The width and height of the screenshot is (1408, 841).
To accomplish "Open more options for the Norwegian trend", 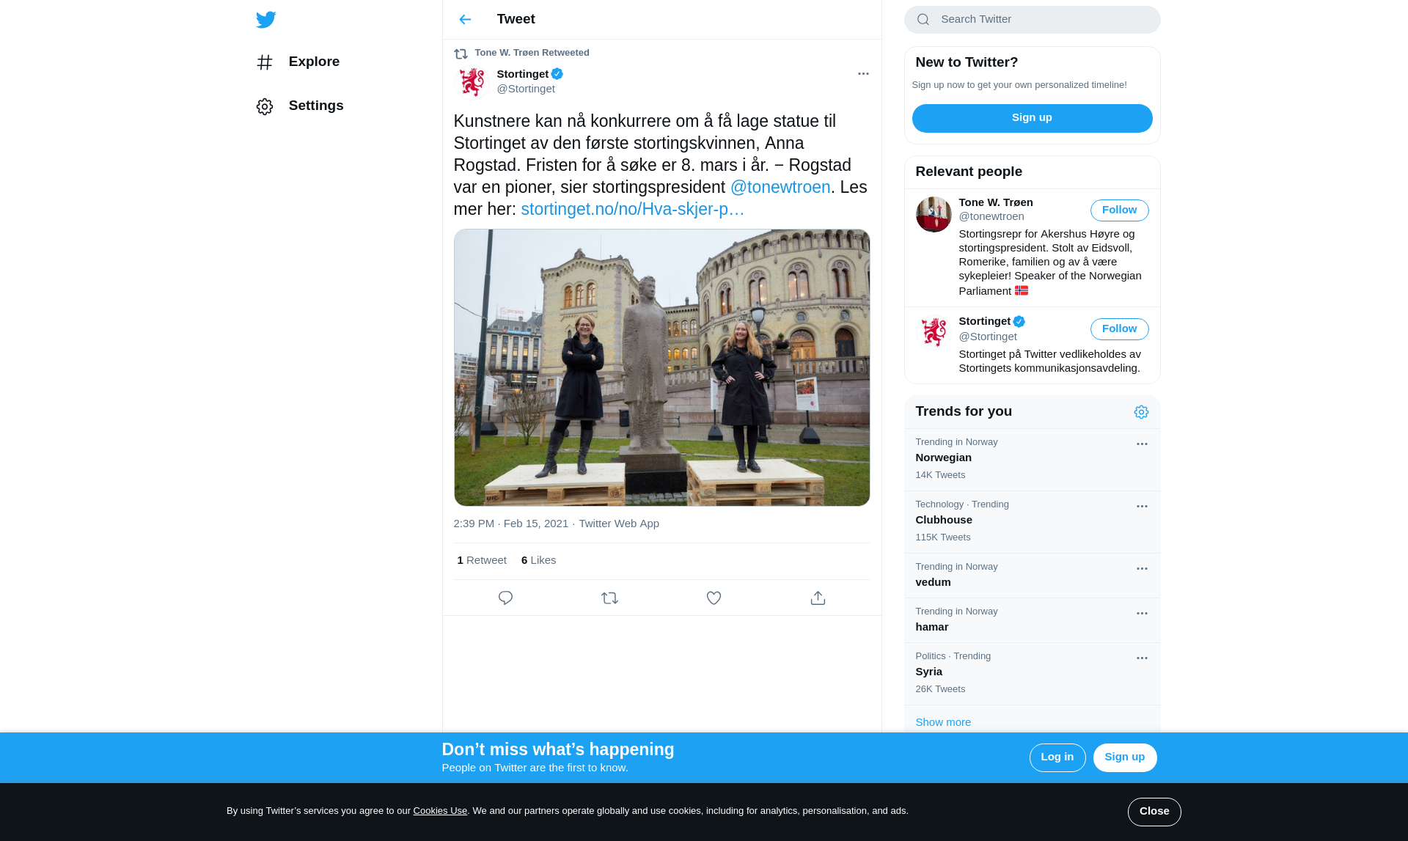I will click(x=1142, y=444).
